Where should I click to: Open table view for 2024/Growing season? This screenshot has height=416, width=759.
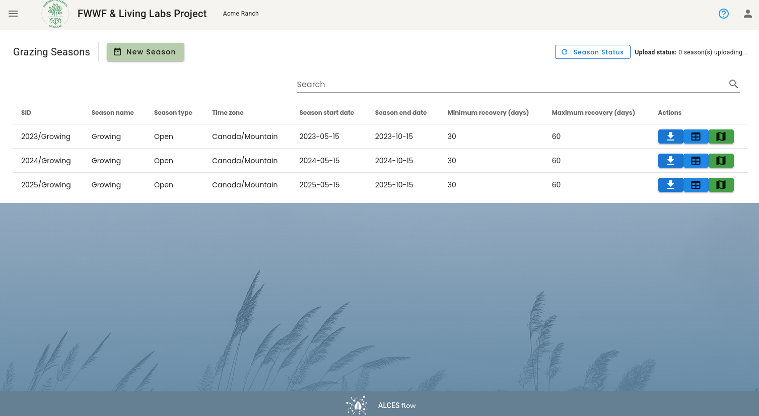[x=696, y=161]
